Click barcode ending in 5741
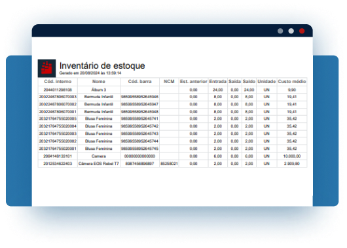Image resolution: width=347 pixels, height=248 pixels. [140, 118]
